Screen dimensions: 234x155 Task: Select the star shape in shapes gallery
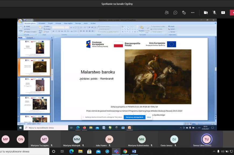pos(135,32)
